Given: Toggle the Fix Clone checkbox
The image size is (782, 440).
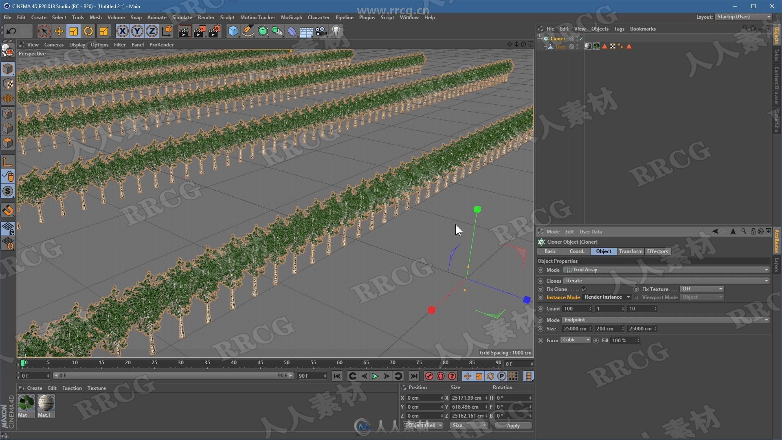Looking at the screenshot, I should (x=584, y=289).
